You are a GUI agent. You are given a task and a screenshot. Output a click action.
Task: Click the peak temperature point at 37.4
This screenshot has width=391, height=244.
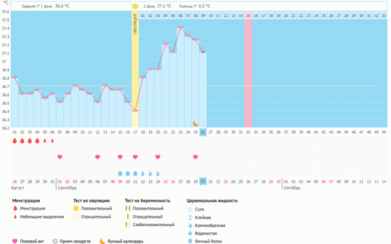point(180,28)
